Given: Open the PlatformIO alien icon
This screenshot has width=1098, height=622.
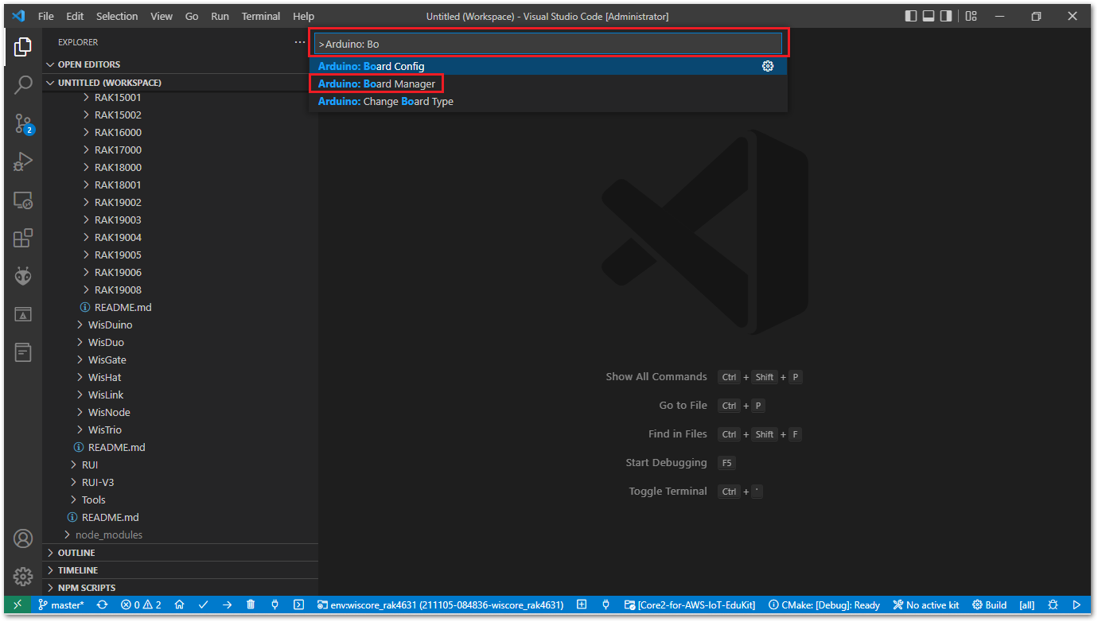Looking at the screenshot, I should tap(23, 276).
